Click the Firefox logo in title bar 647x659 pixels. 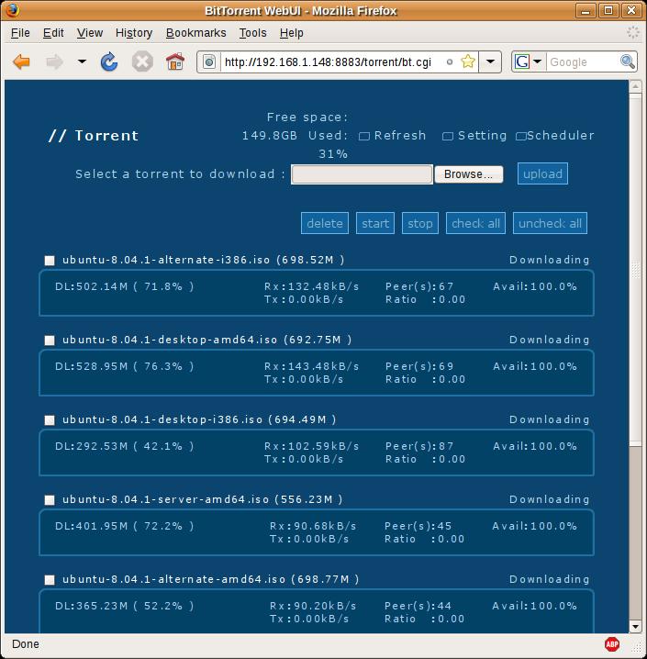[x=12, y=11]
